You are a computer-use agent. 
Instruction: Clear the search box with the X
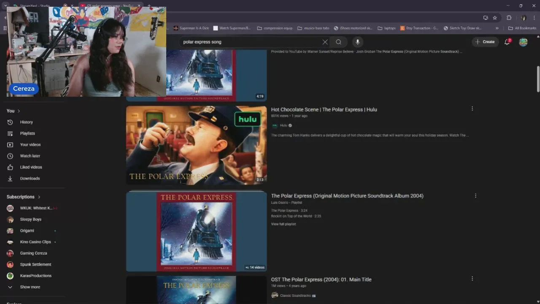(x=325, y=42)
